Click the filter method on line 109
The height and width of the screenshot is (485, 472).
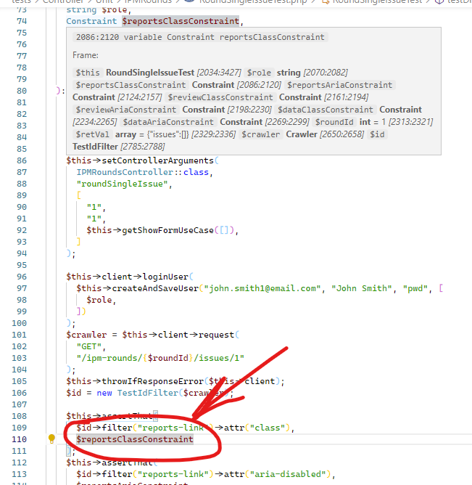pyautogui.click(x=117, y=428)
